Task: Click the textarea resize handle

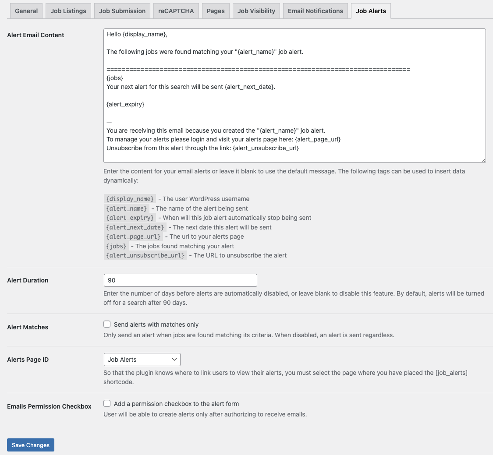Action: point(484,160)
